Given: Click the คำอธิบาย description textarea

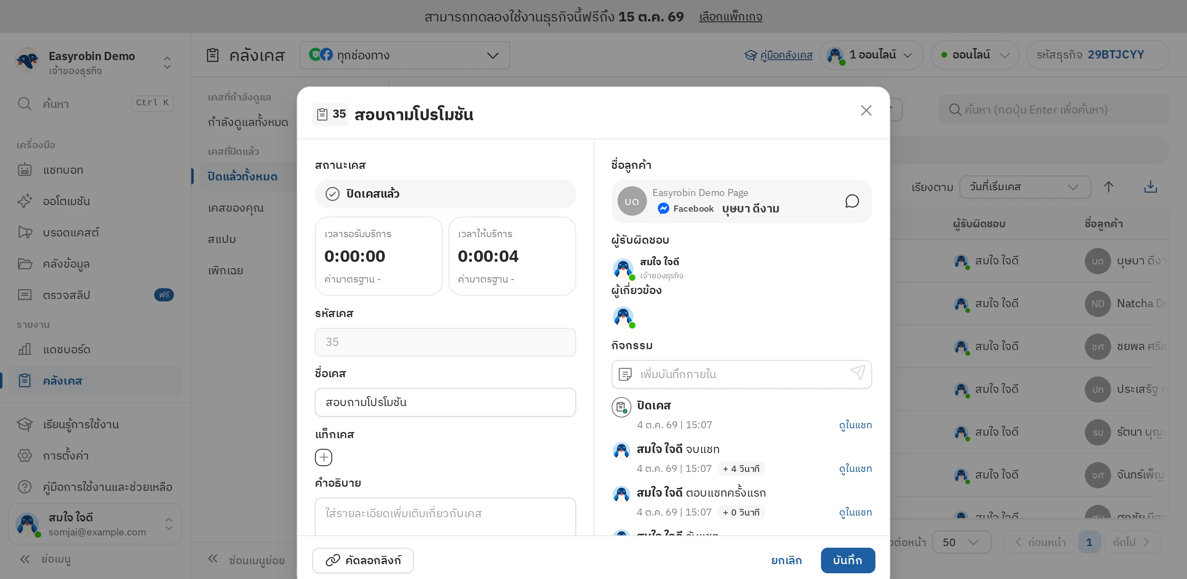Looking at the screenshot, I should [x=445, y=516].
